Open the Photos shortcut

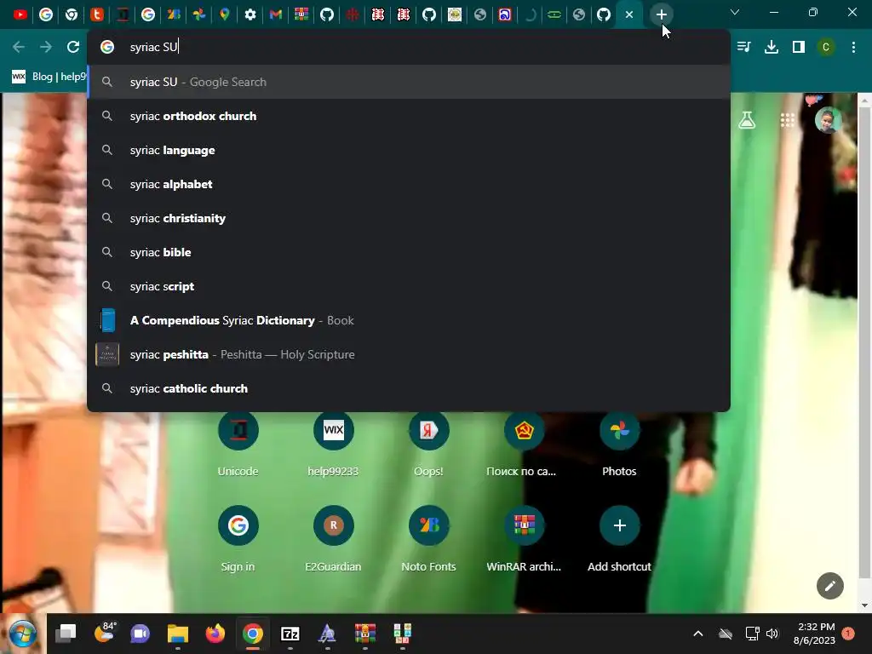tap(620, 445)
